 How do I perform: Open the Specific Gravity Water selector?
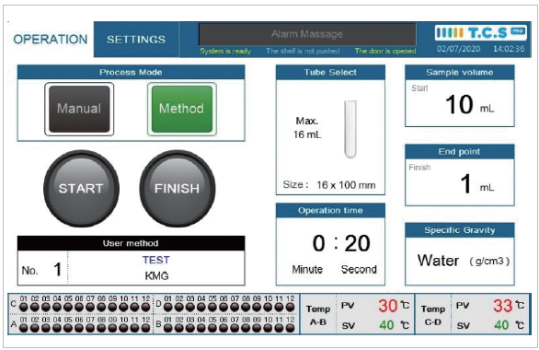tap(460, 261)
